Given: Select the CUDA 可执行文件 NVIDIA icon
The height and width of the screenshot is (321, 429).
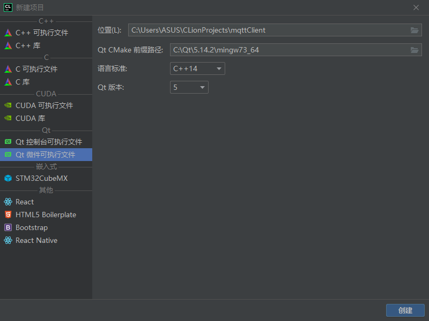Looking at the screenshot, I should click(8, 105).
